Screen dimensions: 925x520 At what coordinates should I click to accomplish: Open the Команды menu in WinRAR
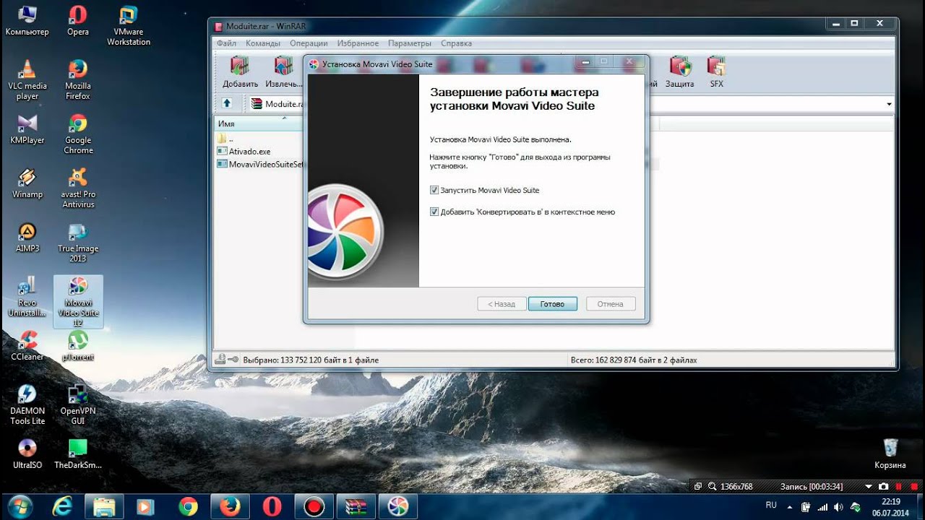(x=263, y=43)
